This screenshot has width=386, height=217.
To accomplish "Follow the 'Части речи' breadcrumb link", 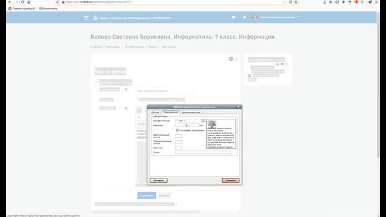I will (169, 47).
